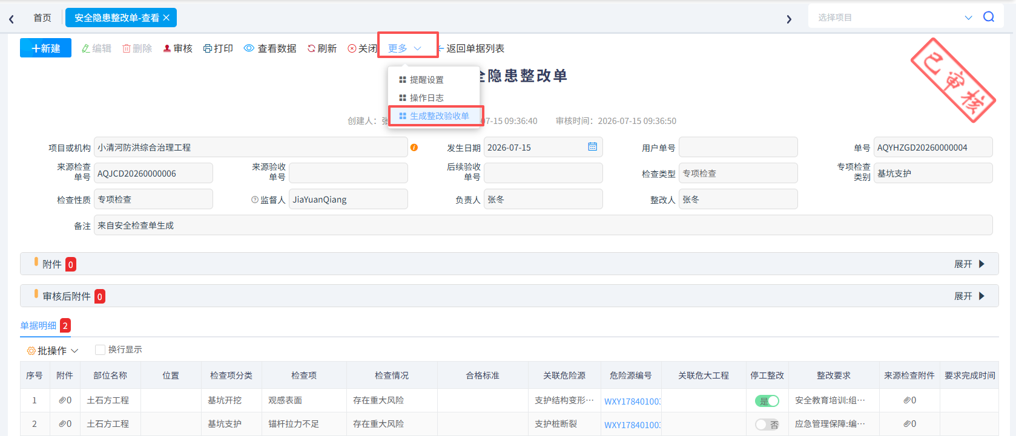
Task: Click the 安全教育培训 整改要求 cell
Action: click(x=834, y=400)
